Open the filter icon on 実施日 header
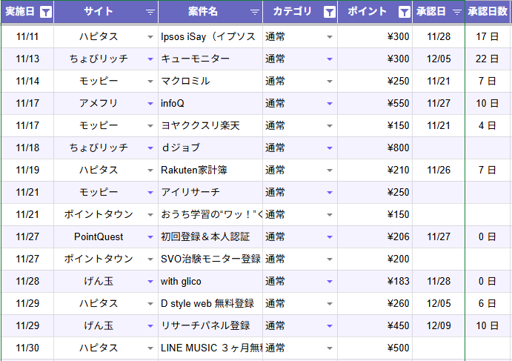The height and width of the screenshot is (361, 512). tap(46, 12)
